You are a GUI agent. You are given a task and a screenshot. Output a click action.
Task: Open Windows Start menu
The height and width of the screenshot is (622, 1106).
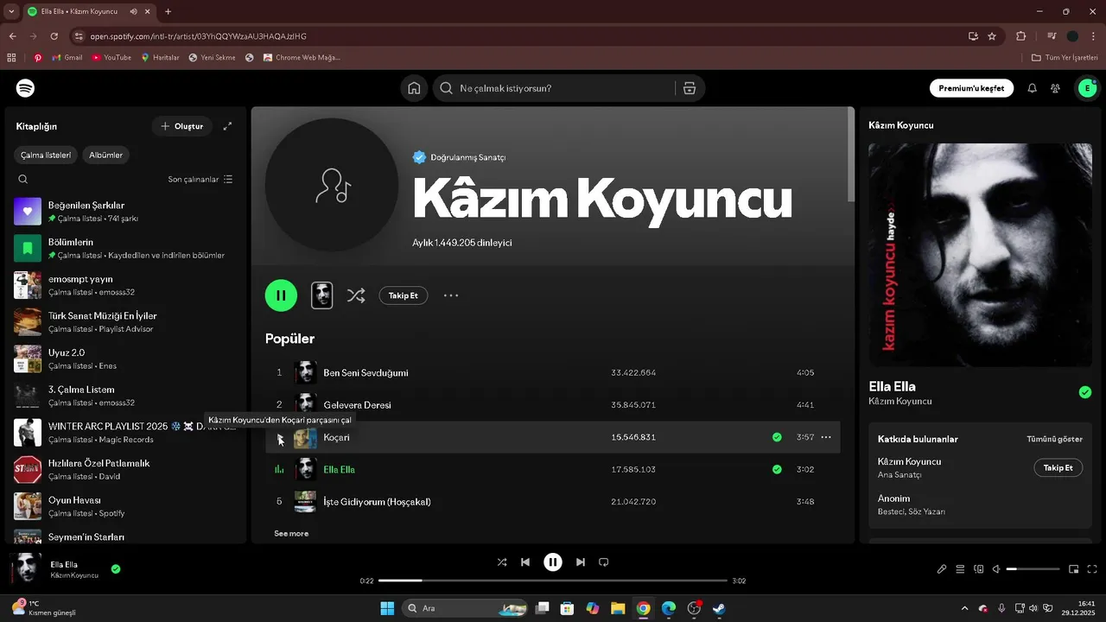click(387, 608)
